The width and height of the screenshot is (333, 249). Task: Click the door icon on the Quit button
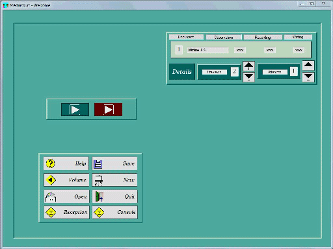(x=100, y=196)
